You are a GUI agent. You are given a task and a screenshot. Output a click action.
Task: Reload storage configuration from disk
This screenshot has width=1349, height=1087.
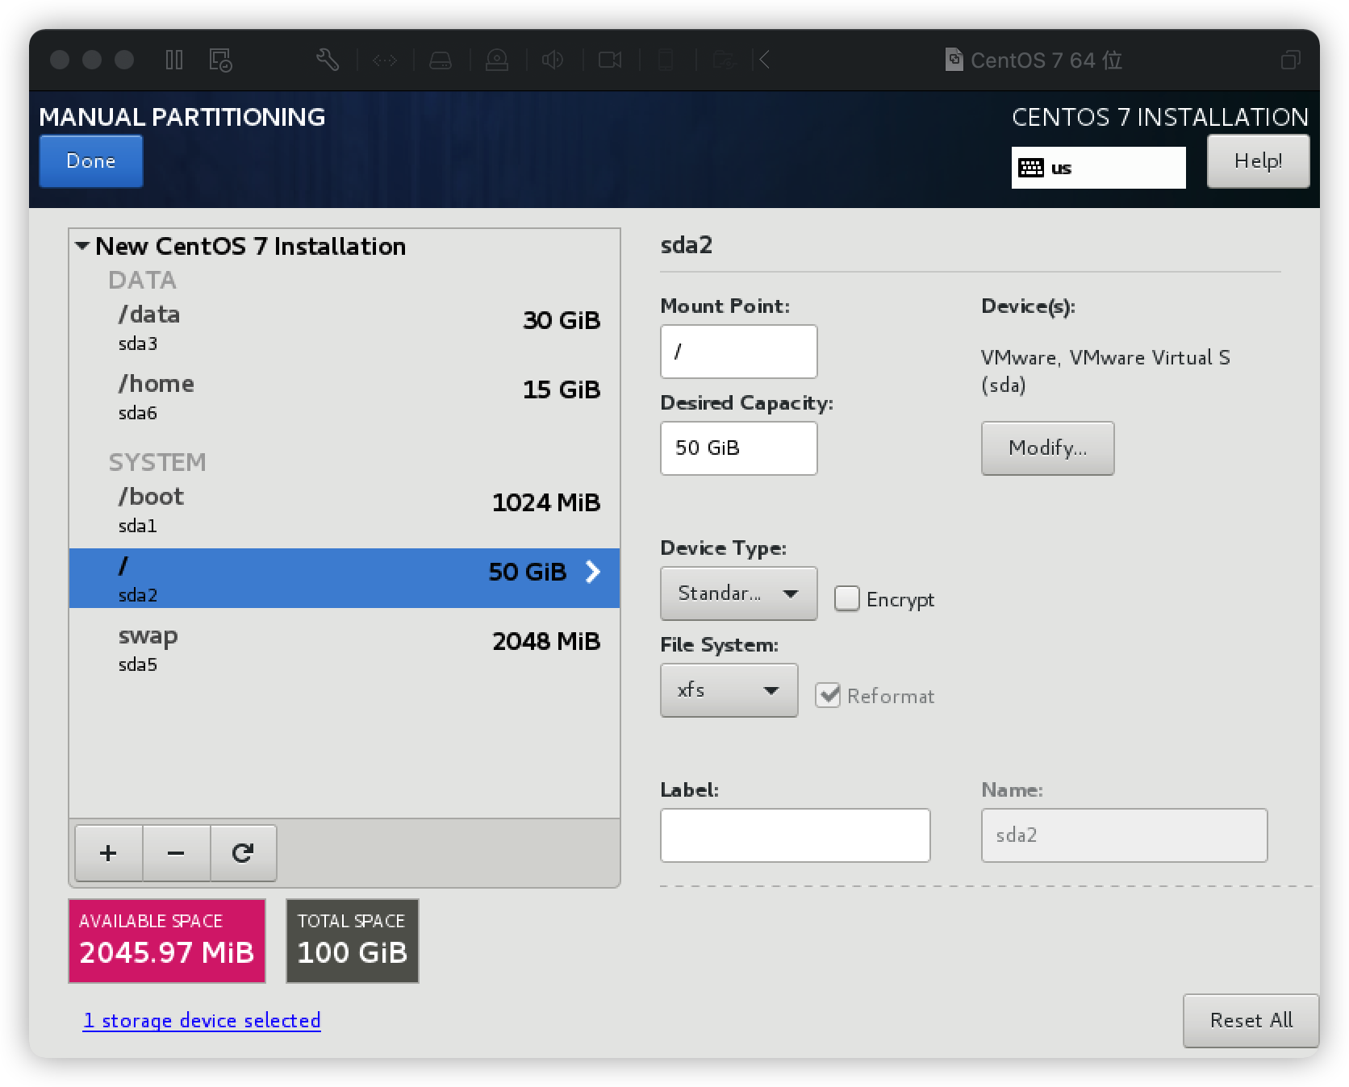(x=243, y=853)
